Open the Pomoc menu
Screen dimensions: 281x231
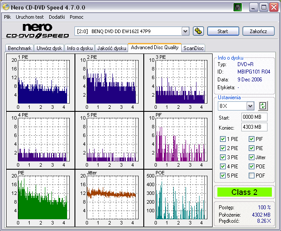(x=77, y=17)
